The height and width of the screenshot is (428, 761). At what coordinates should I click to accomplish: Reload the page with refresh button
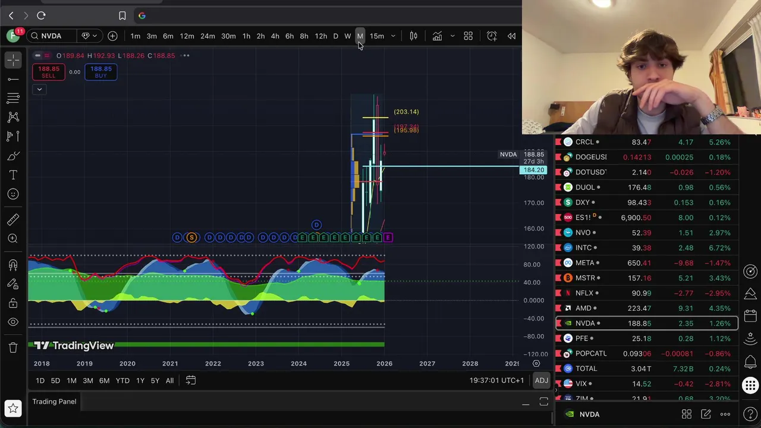click(41, 15)
